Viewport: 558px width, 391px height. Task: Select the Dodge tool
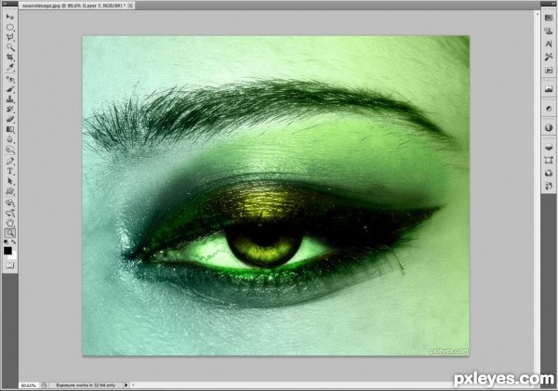pos(10,150)
